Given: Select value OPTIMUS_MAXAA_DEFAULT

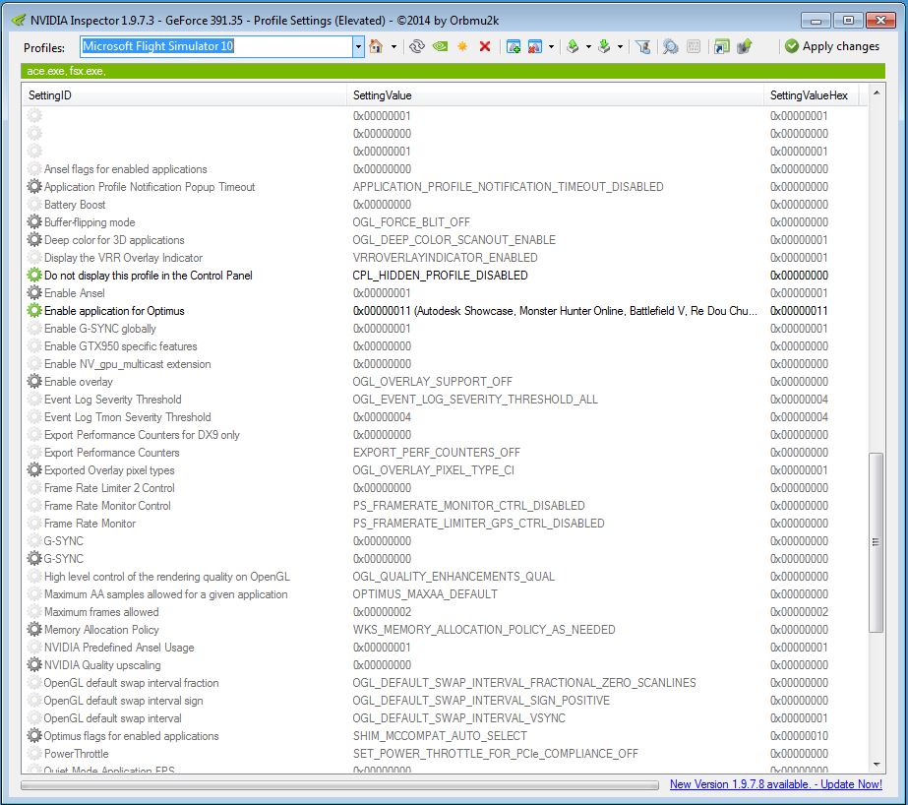Looking at the screenshot, I should [x=425, y=594].
